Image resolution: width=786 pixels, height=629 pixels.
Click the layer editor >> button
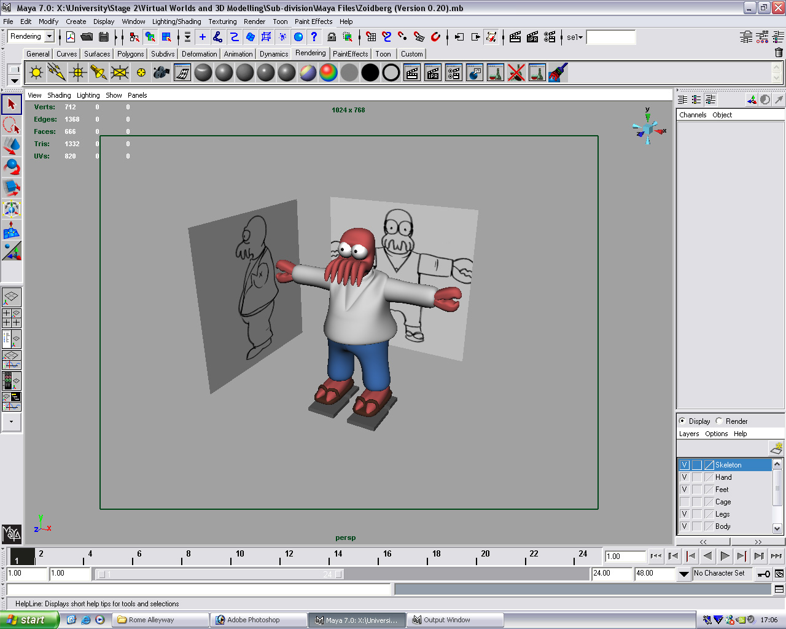coord(758,542)
